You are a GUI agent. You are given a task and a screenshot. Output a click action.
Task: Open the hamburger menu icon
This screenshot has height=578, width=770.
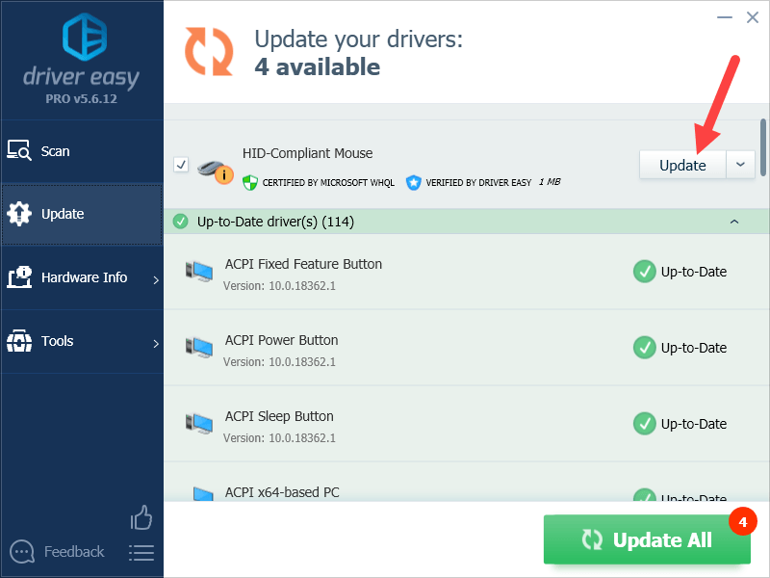[x=141, y=553]
